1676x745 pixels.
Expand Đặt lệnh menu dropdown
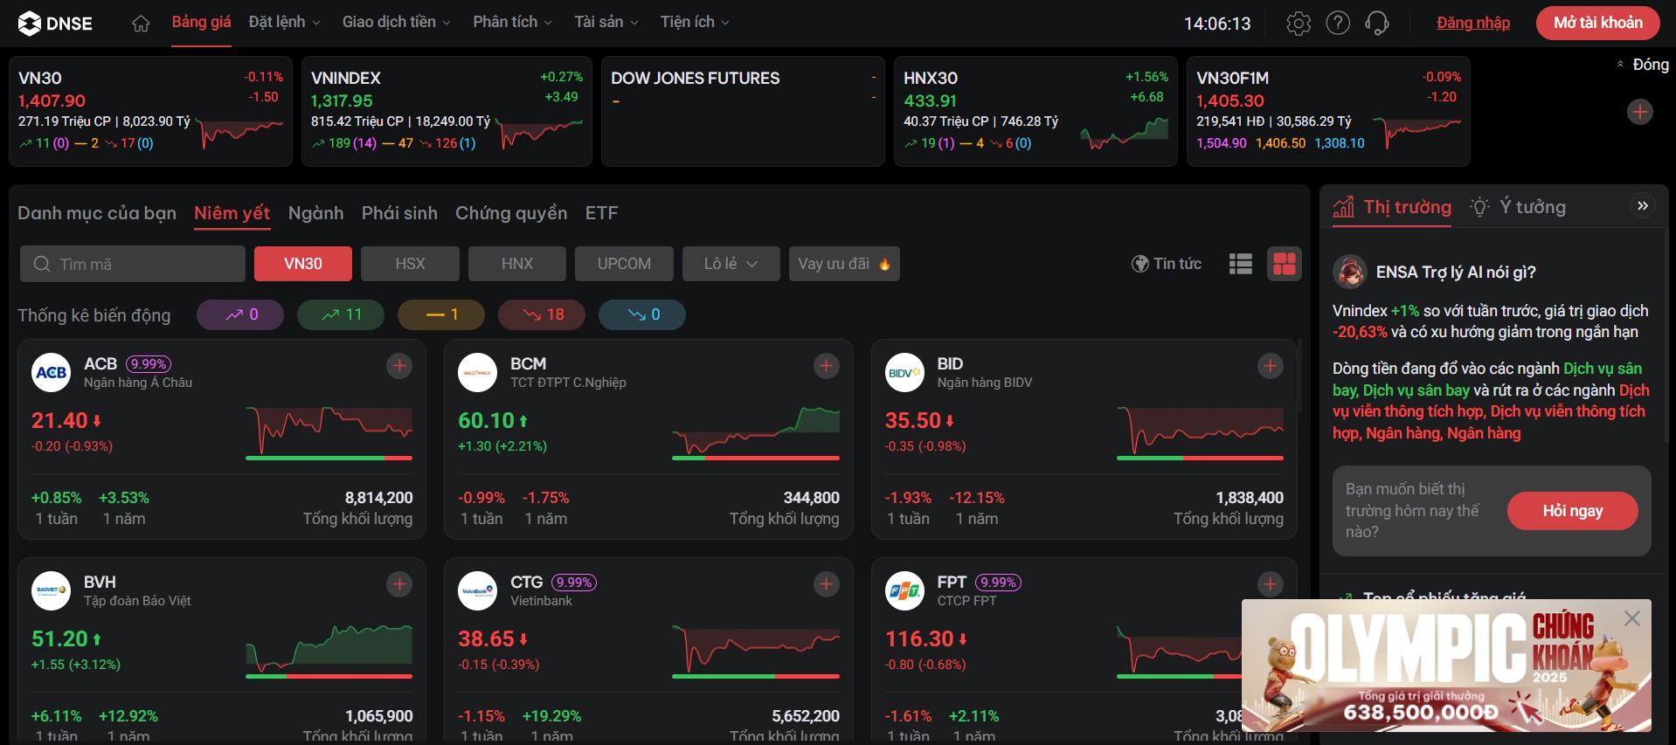pos(284,22)
